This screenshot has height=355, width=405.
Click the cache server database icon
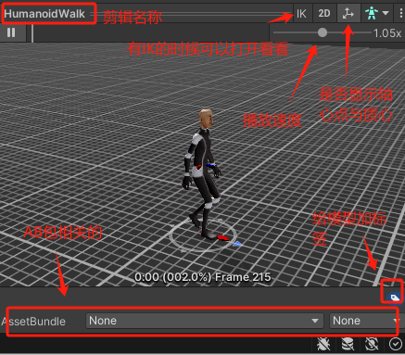pyautogui.click(x=348, y=344)
